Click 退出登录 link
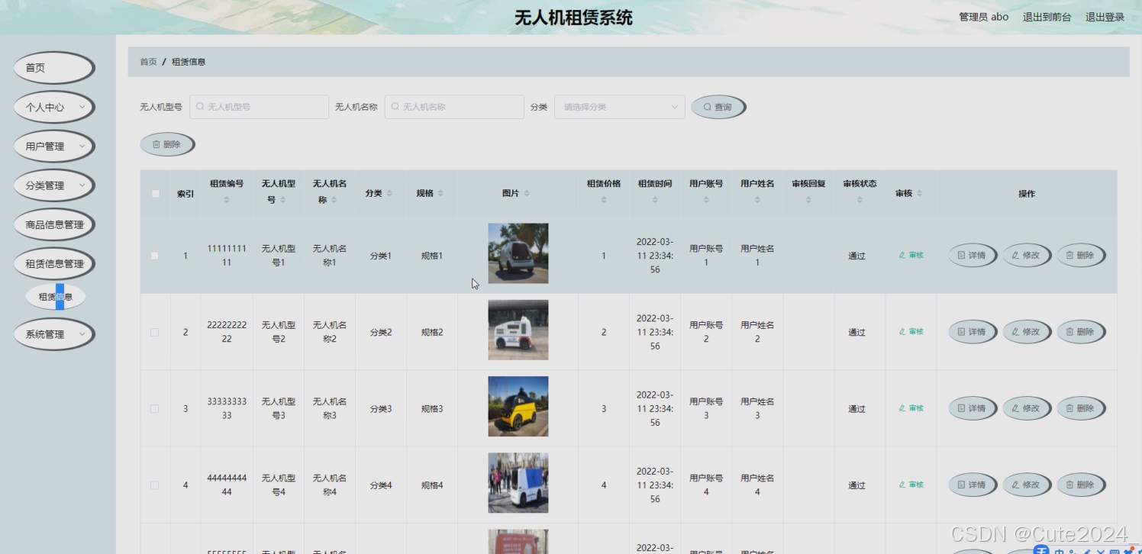This screenshot has width=1142, height=554. point(1105,17)
